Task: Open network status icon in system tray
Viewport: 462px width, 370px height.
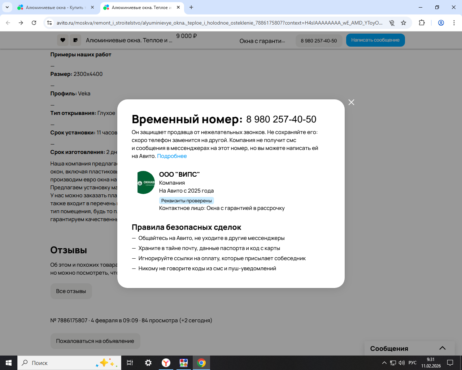Action: pyautogui.click(x=393, y=363)
